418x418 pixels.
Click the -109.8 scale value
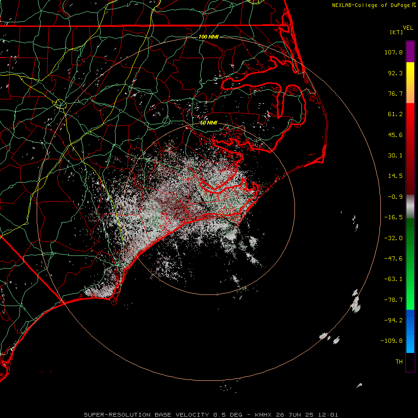pyautogui.click(x=392, y=341)
